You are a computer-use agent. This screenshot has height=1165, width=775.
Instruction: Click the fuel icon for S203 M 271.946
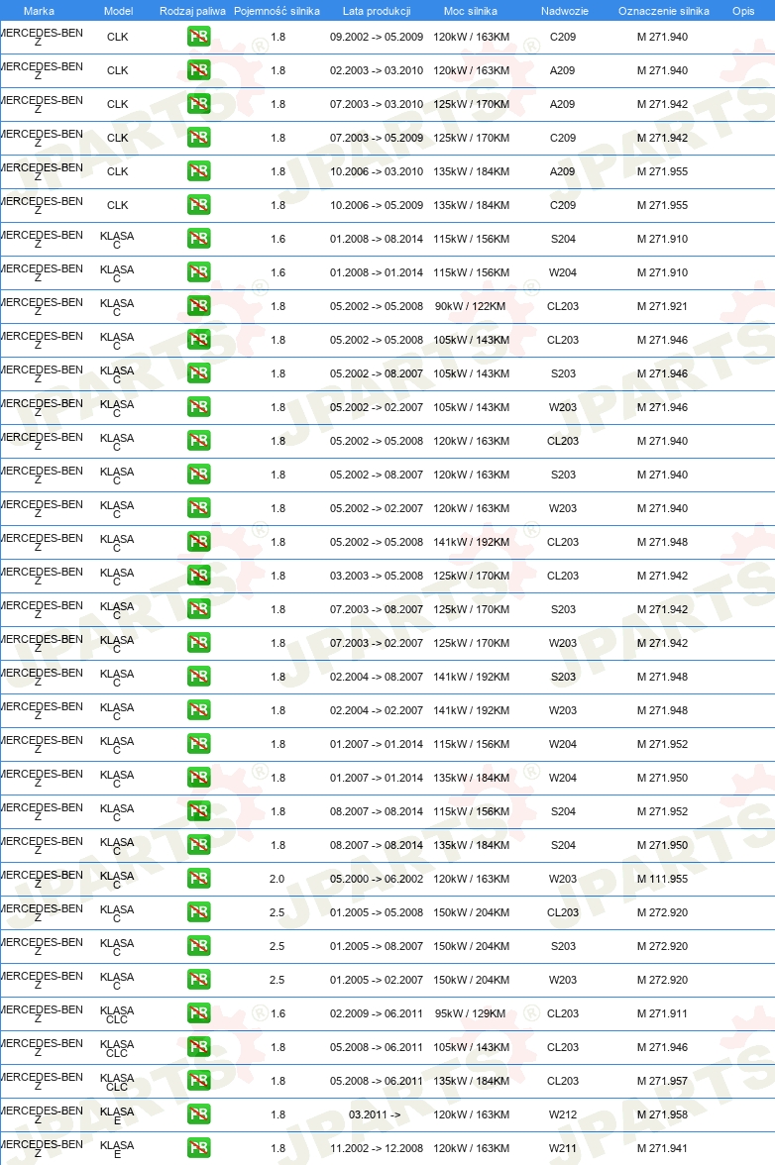coord(198,372)
